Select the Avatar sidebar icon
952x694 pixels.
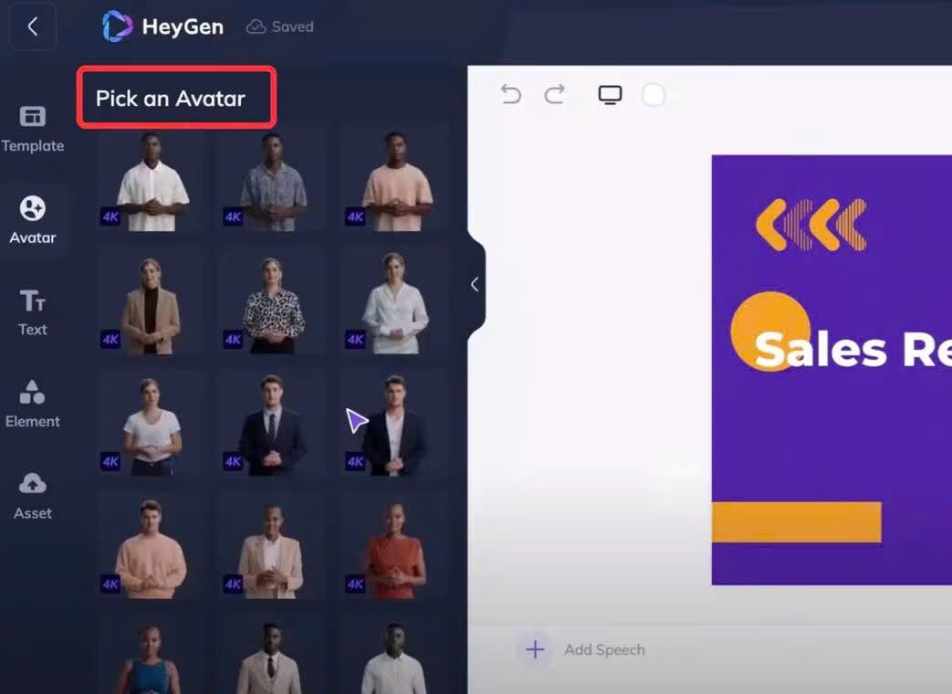click(x=33, y=220)
